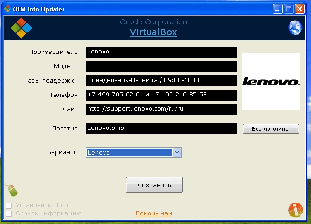This screenshot has width=311, height=224.
Task: Click the Lenovo logo preview image
Action: coord(271,81)
